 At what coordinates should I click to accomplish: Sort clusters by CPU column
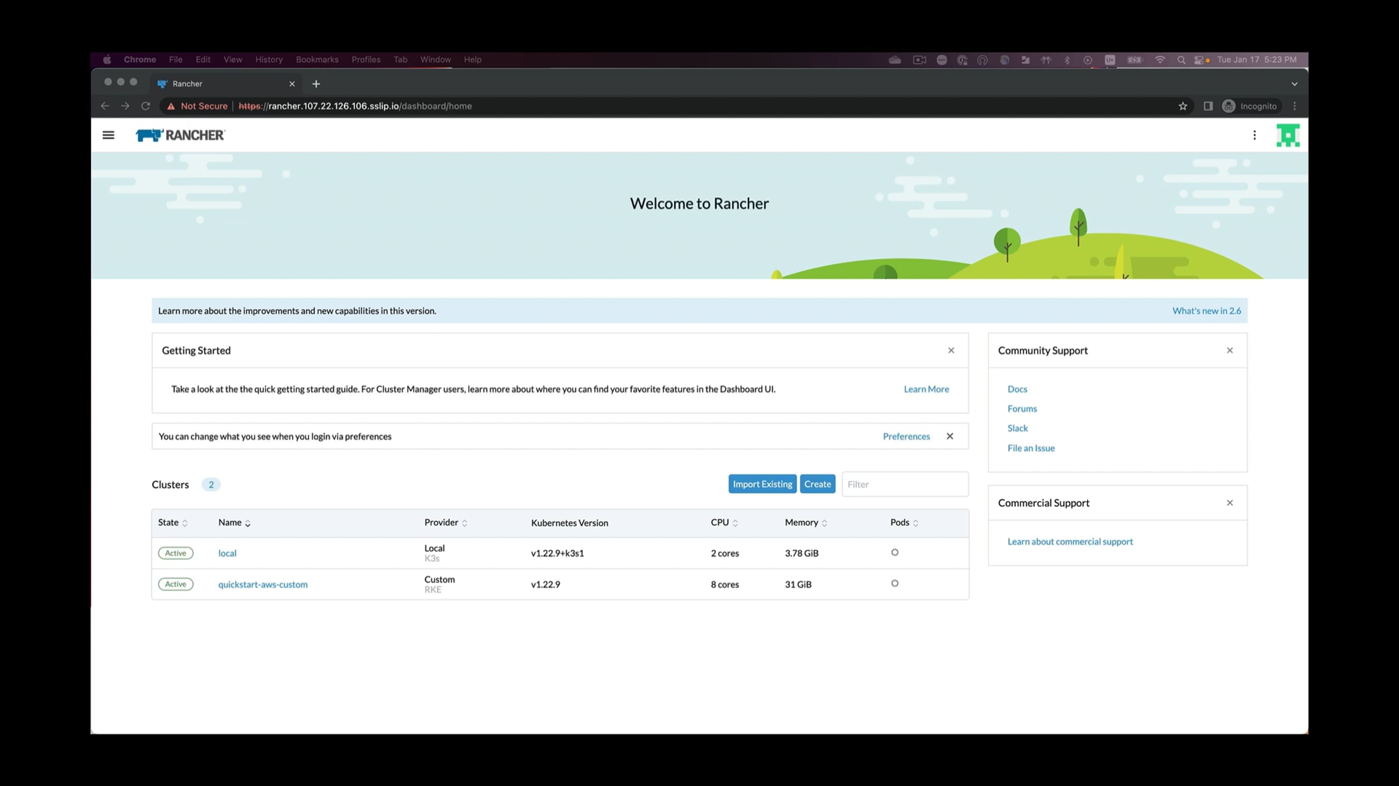[725, 523]
